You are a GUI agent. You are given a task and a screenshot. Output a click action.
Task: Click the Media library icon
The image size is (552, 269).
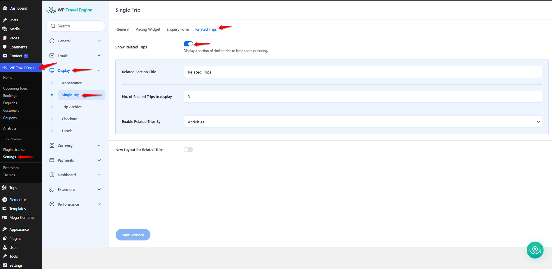(x=5, y=29)
